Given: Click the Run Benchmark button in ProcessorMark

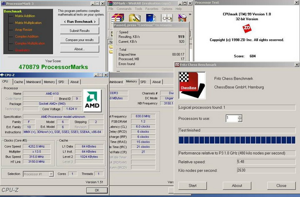Looking at the screenshot, I should 80,22.
